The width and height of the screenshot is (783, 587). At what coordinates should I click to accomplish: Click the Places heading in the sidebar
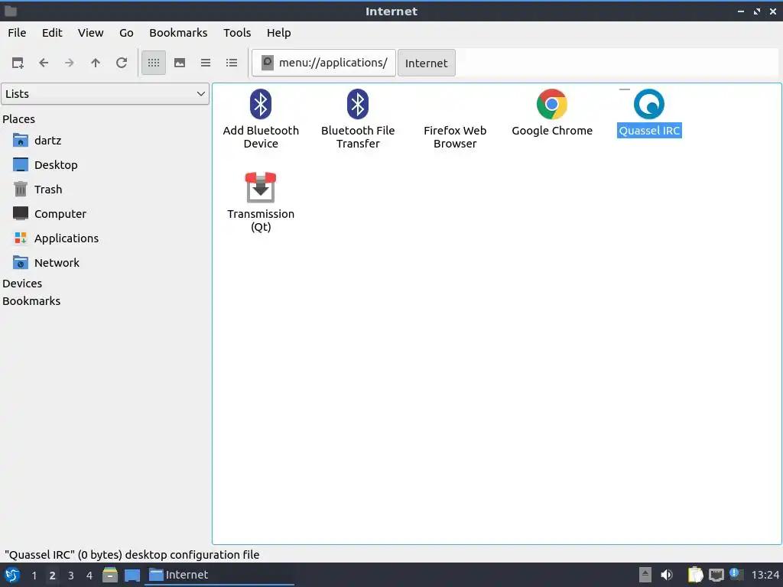click(19, 119)
